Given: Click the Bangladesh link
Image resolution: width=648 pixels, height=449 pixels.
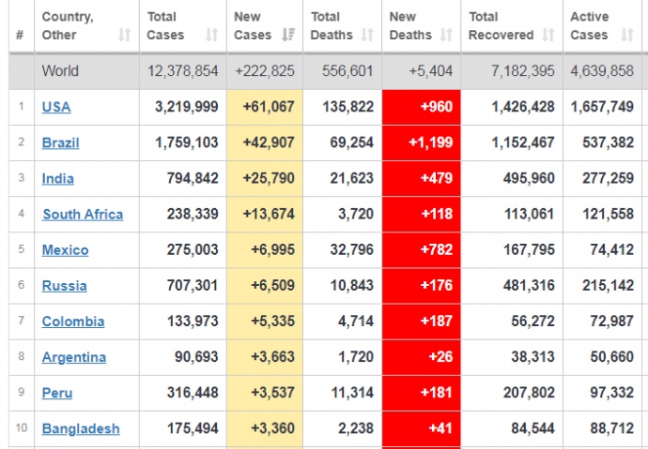Looking at the screenshot, I should click(81, 428).
